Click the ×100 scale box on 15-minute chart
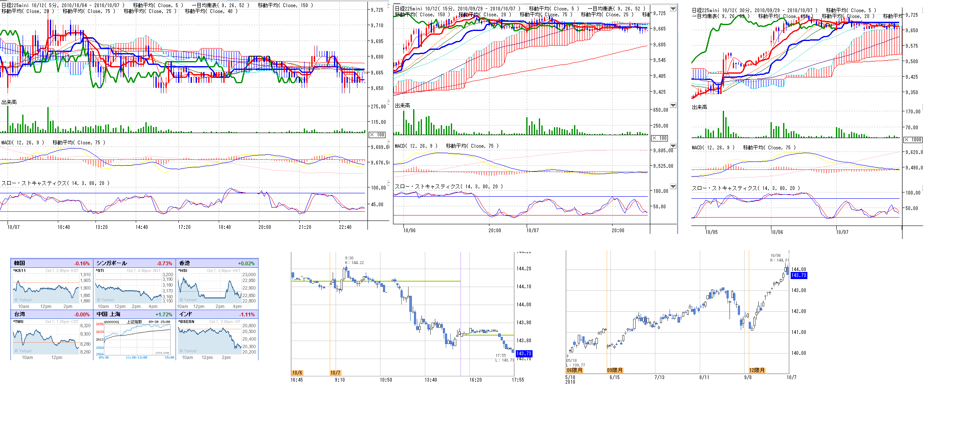This screenshot has width=957, height=436. pos(660,138)
